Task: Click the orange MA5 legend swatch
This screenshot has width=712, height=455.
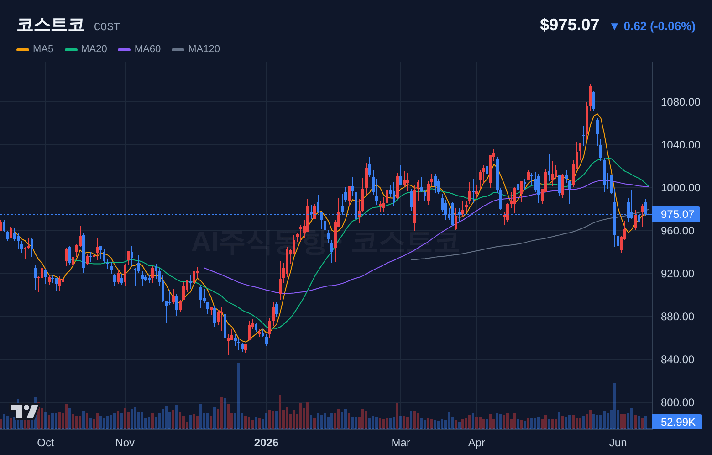Action: [x=23, y=49]
